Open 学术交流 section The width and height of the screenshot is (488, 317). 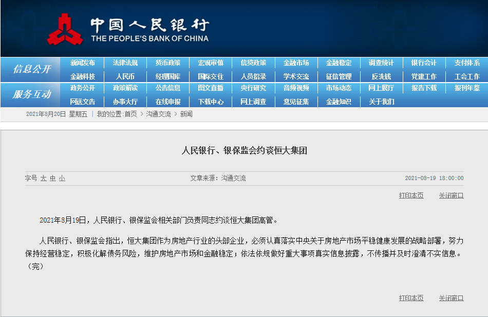[296, 76]
